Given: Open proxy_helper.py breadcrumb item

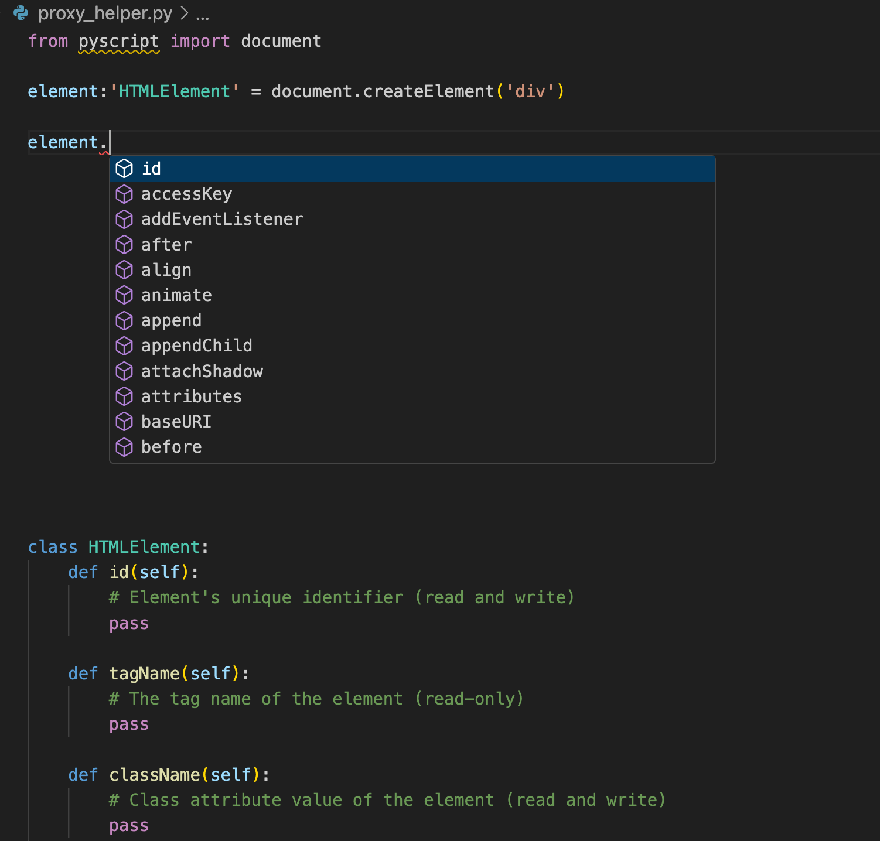Looking at the screenshot, I should point(105,13).
